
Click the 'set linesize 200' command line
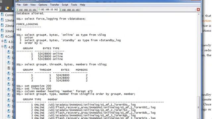(x=34, y=89)
